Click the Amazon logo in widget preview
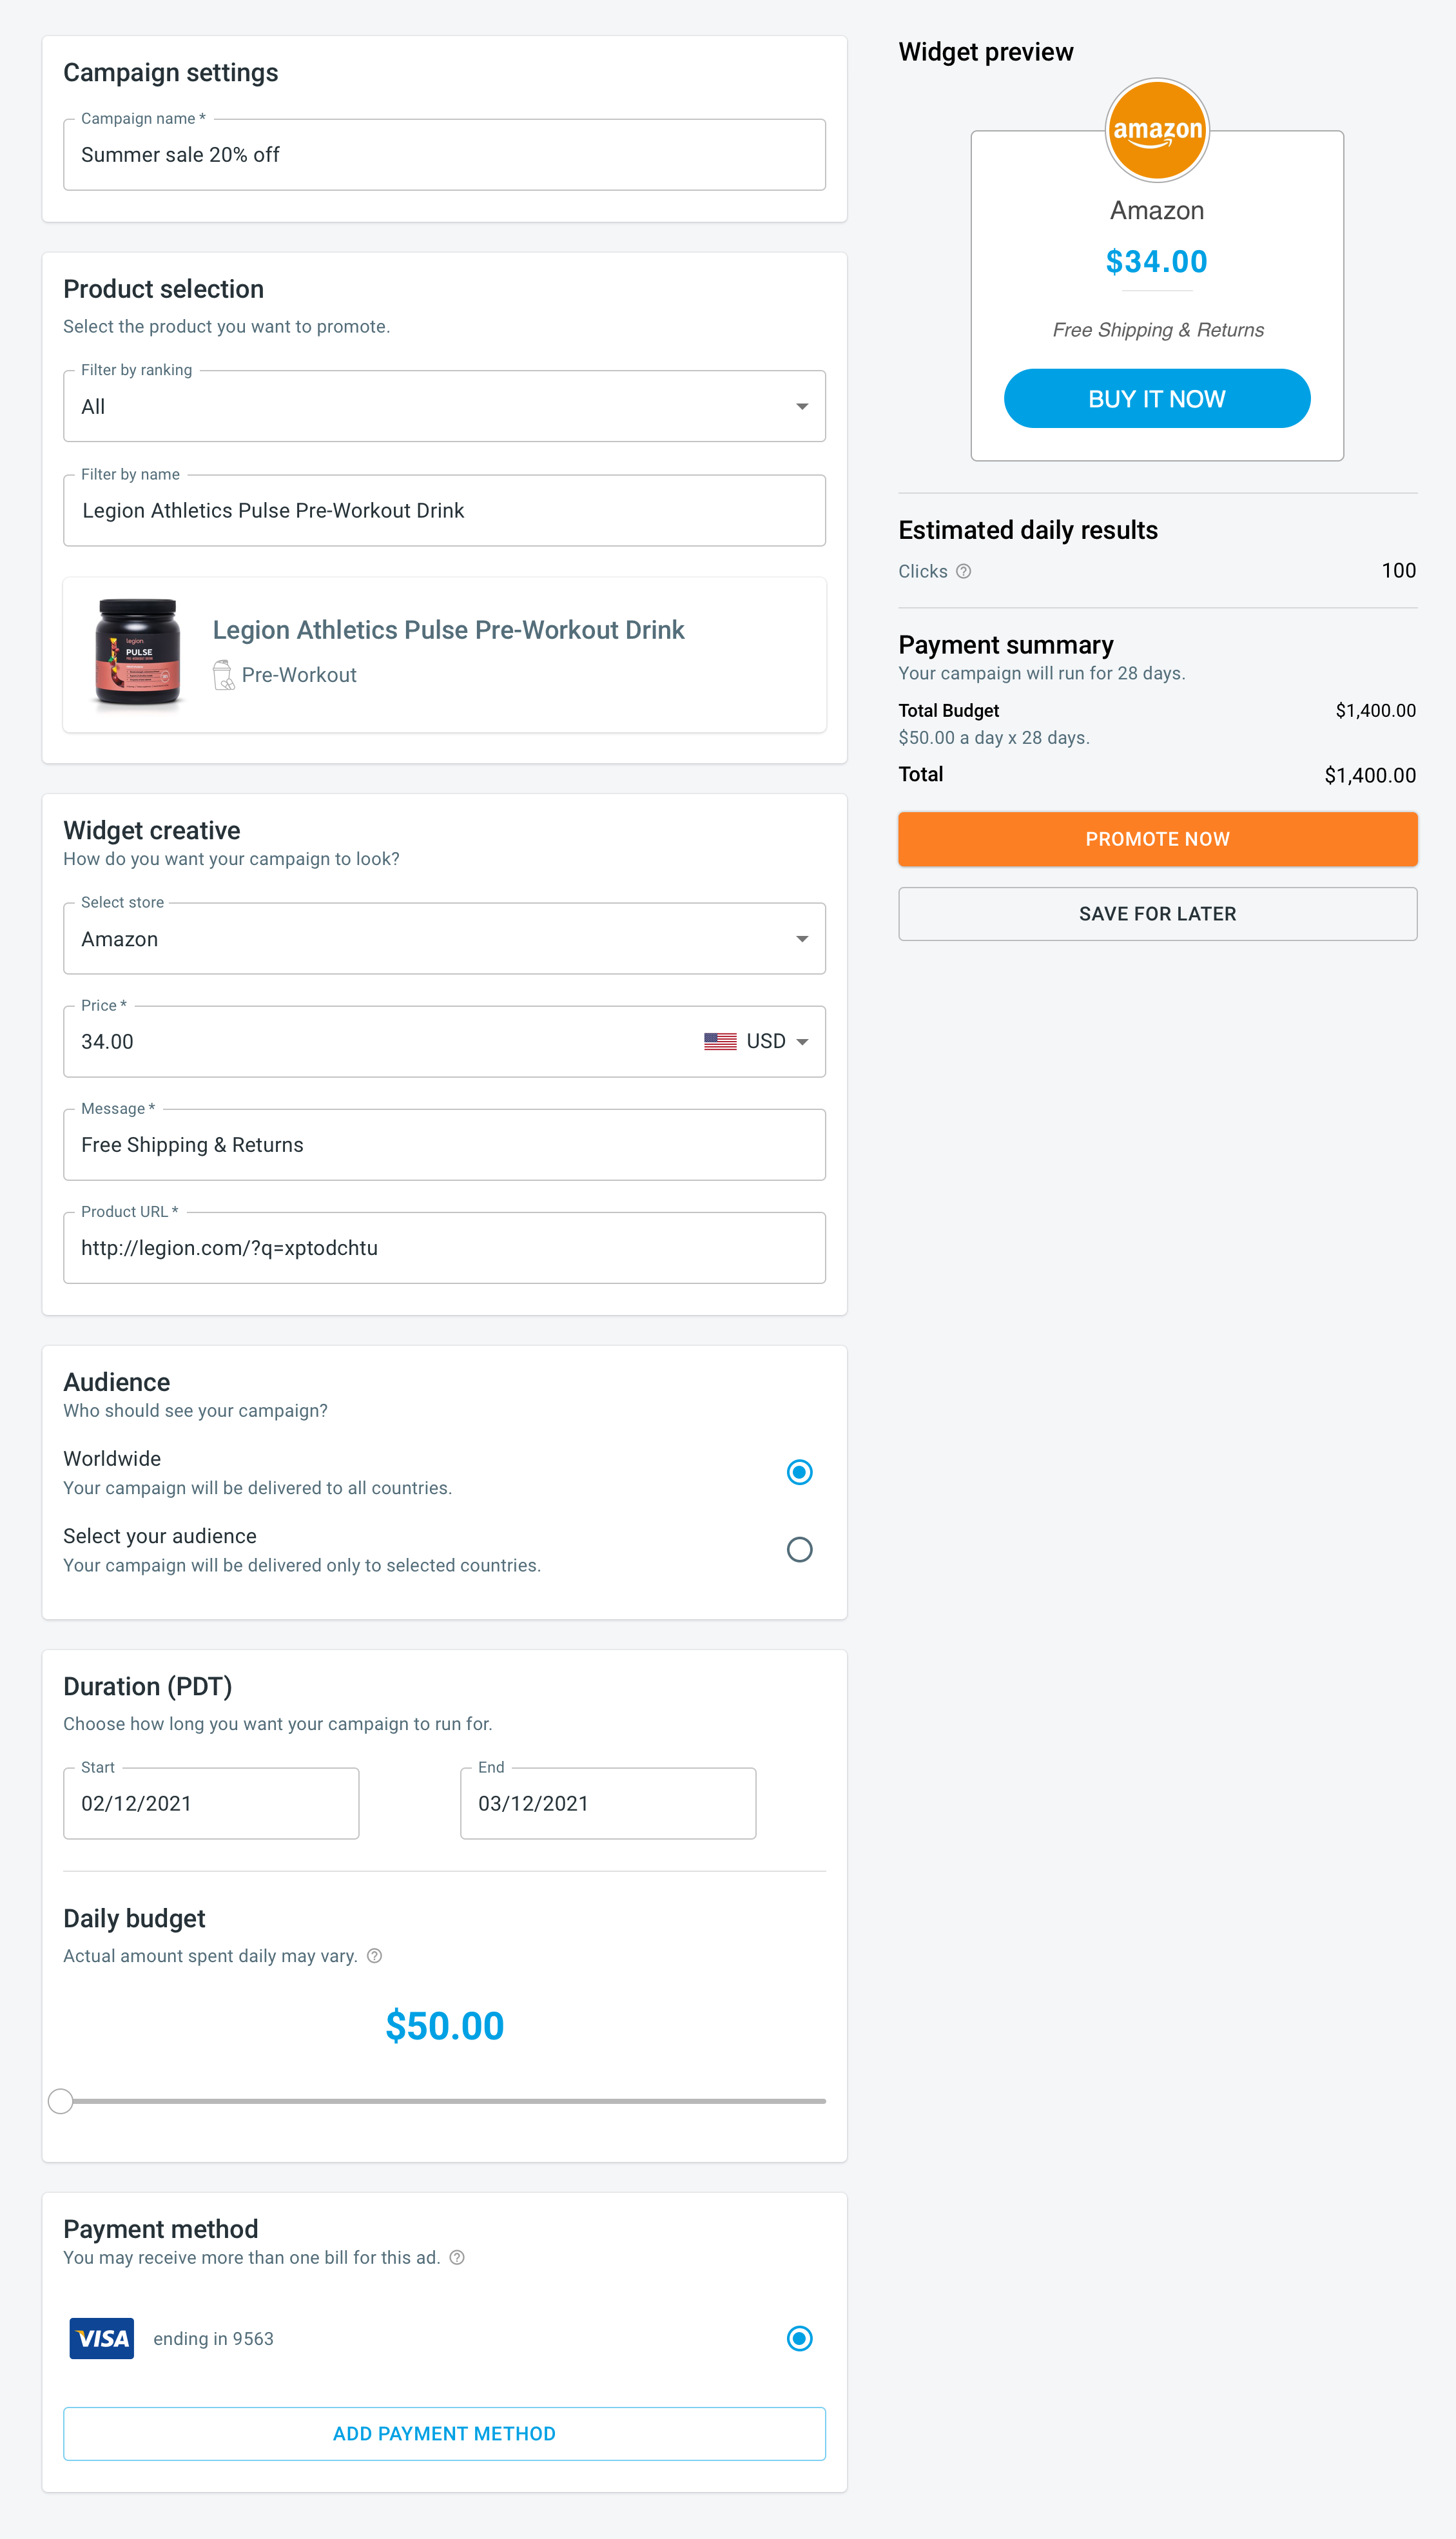1456x2539 pixels. 1157,131
